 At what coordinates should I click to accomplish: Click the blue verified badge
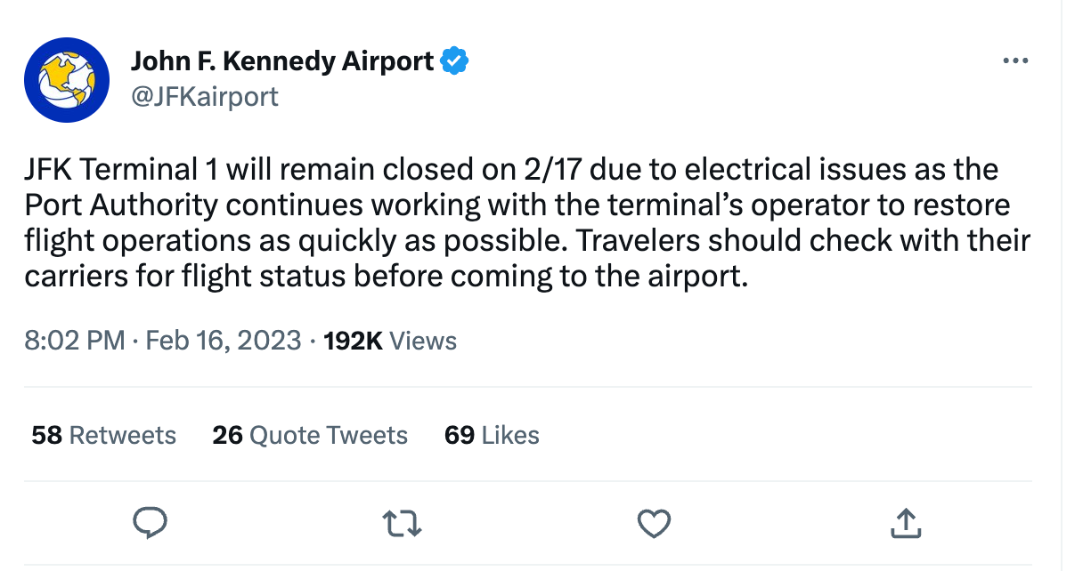[456, 61]
